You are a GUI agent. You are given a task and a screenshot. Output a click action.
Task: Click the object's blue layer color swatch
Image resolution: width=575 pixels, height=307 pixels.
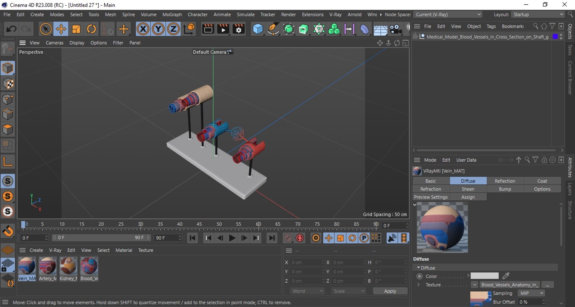tap(555, 36)
